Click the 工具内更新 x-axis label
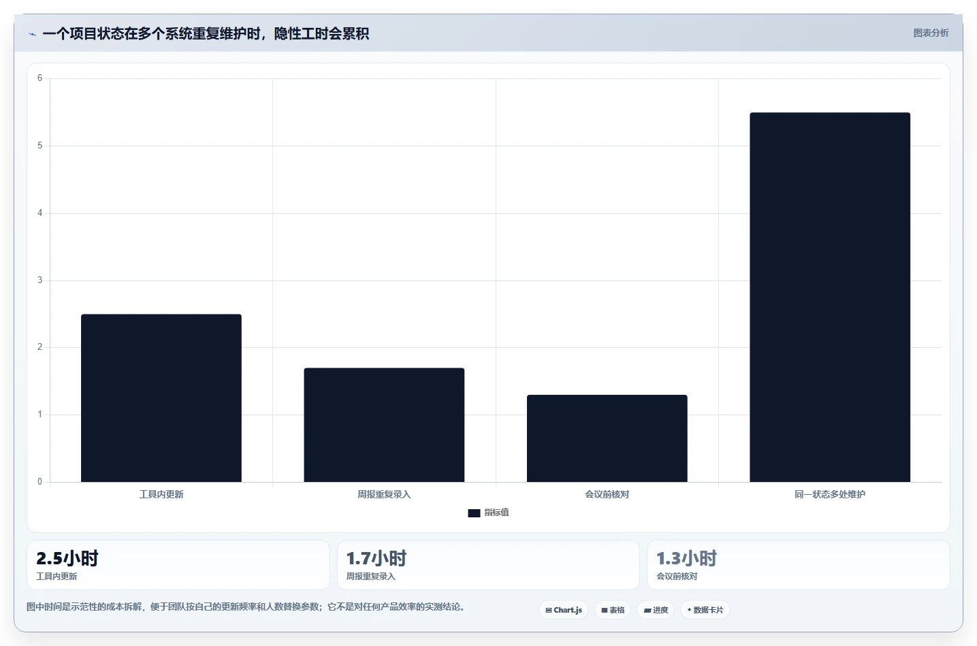977x646 pixels. coord(161,494)
